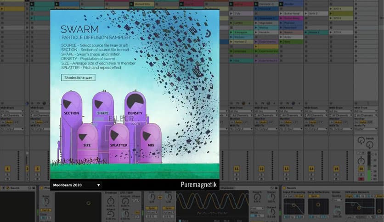The height and width of the screenshot is (222, 384).
Task: Toggle track 12 activator button
Action: [261, 169]
